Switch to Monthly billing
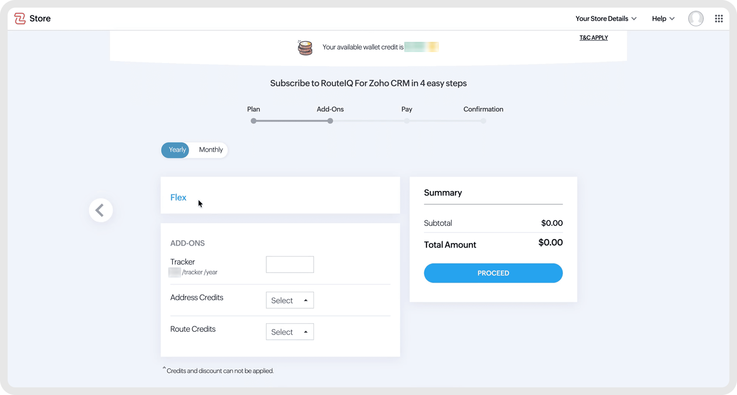 click(x=210, y=150)
